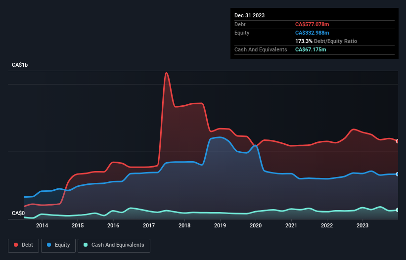Click the 2020 x-axis label
Image resolution: width=406 pixels, height=260 pixels.
[x=256, y=225]
